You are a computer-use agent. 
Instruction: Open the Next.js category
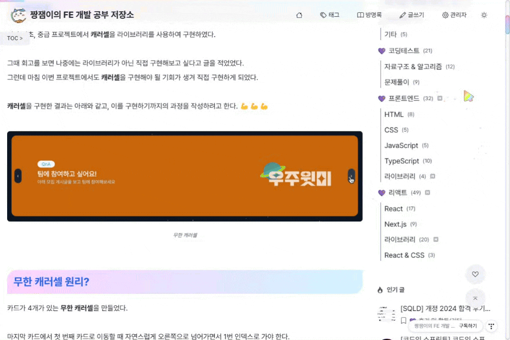pyautogui.click(x=400, y=224)
